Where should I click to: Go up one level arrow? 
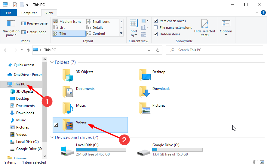coord(28,50)
